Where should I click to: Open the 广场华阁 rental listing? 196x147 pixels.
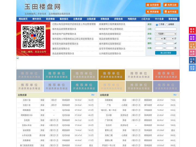coord(109,120)
